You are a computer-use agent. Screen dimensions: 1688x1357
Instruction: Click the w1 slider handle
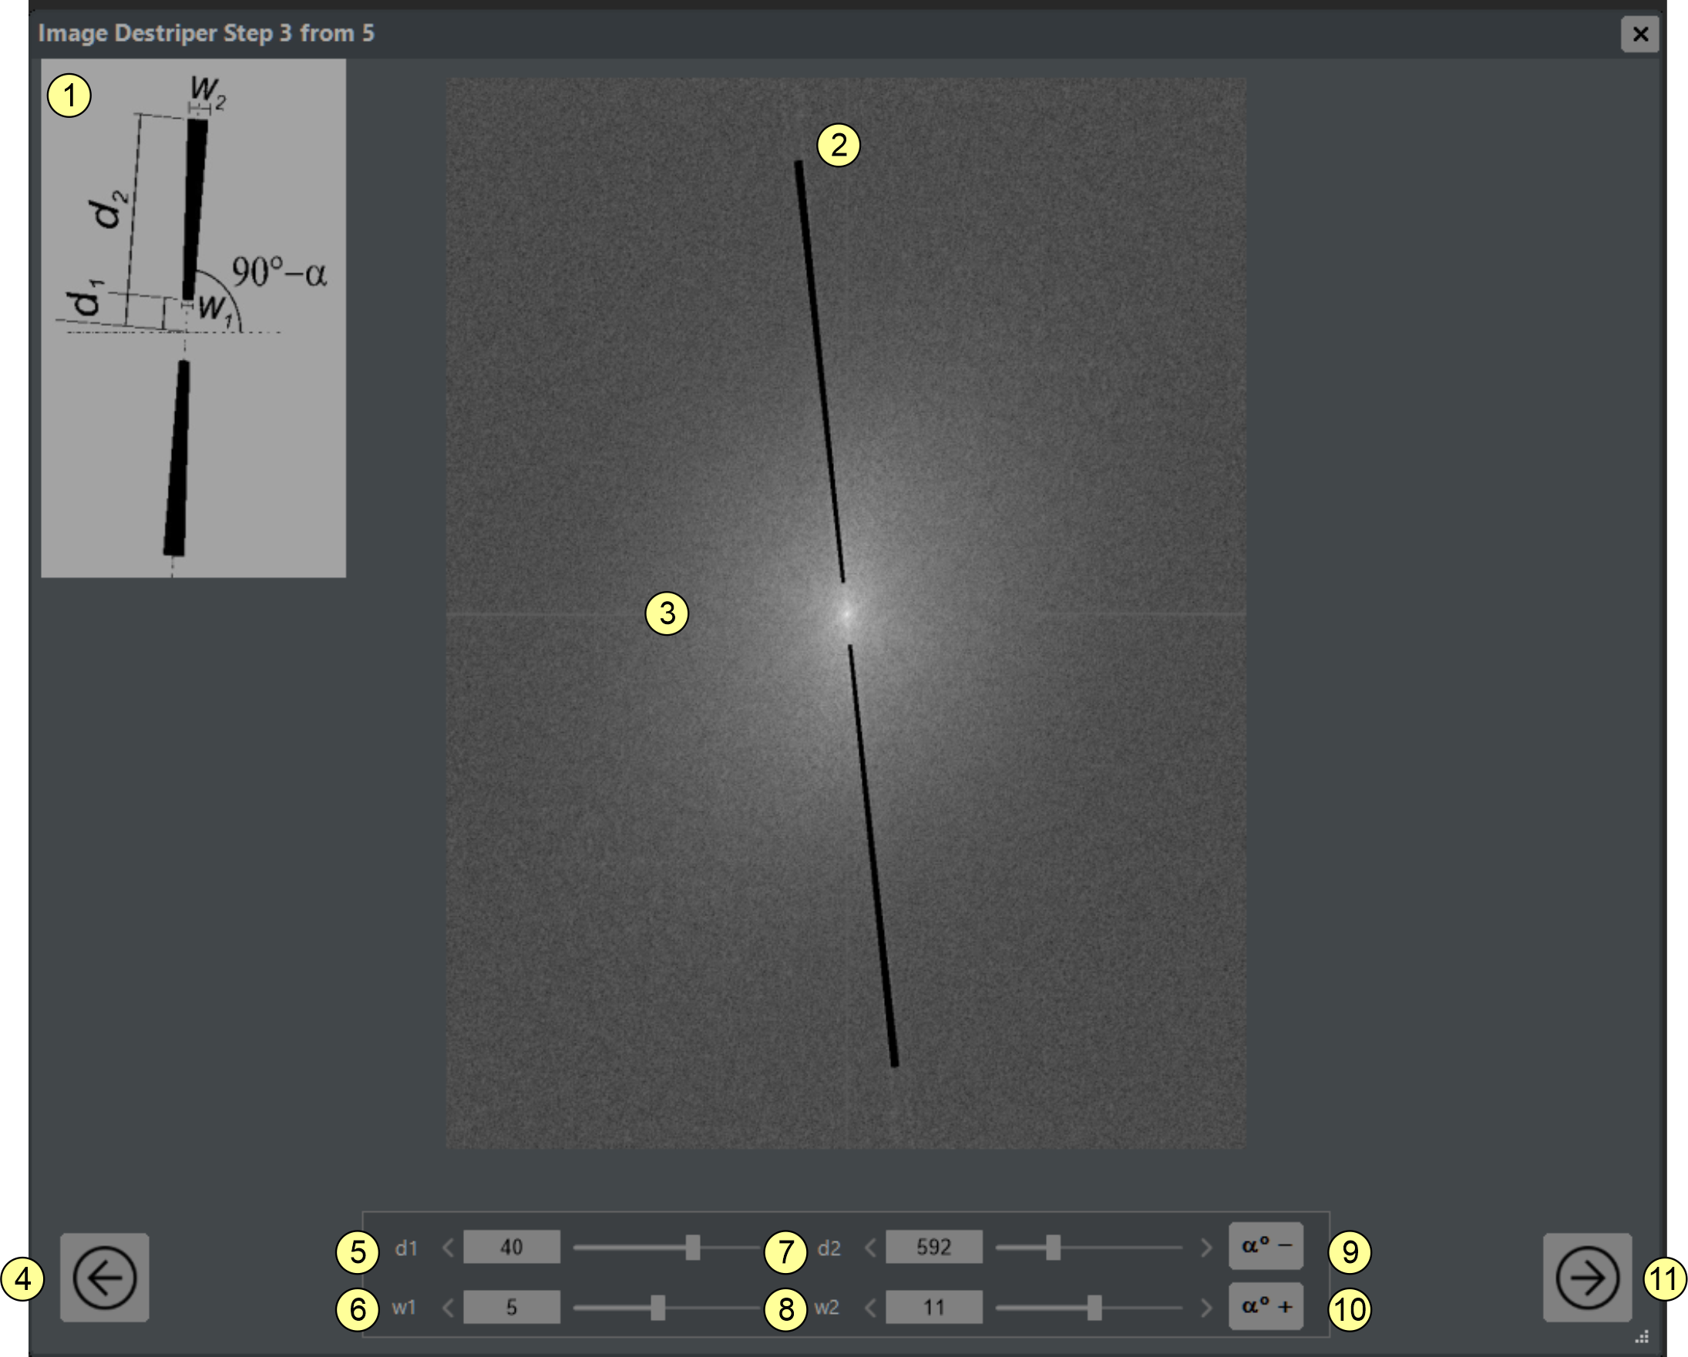click(x=657, y=1307)
